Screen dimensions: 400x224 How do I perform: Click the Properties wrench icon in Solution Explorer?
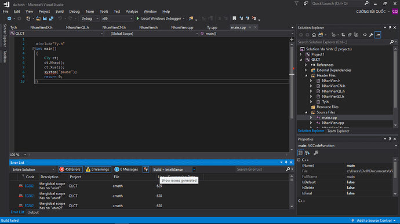click(x=371, y=35)
